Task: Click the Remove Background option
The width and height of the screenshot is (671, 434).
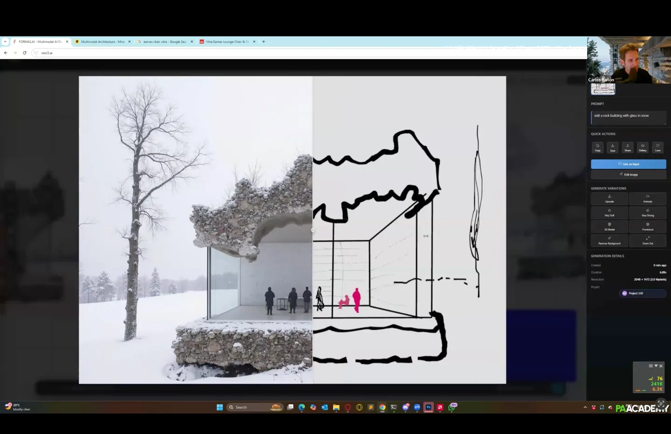Action: point(609,241)
